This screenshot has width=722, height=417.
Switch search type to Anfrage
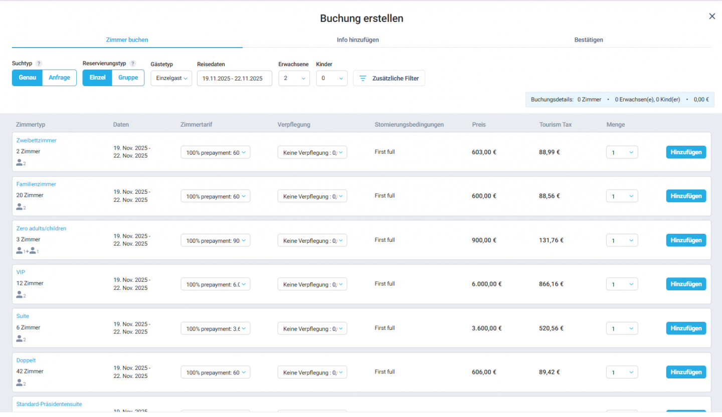(x=59, y=78)
